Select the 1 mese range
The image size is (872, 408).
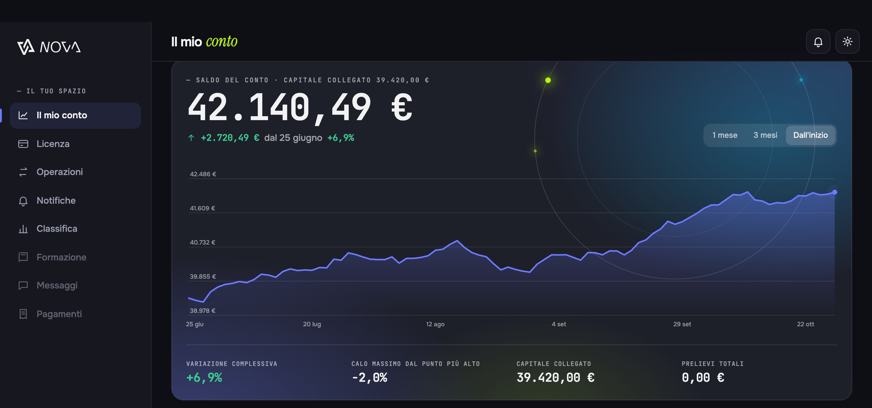725,135
